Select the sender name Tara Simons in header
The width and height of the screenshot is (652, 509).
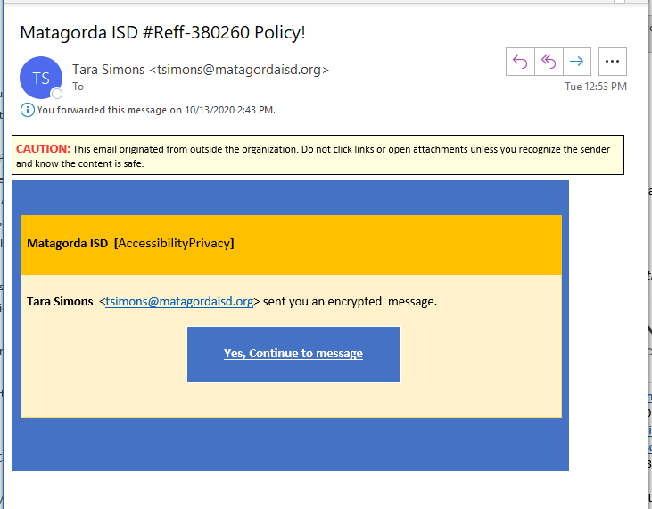(x=109, y=70)
